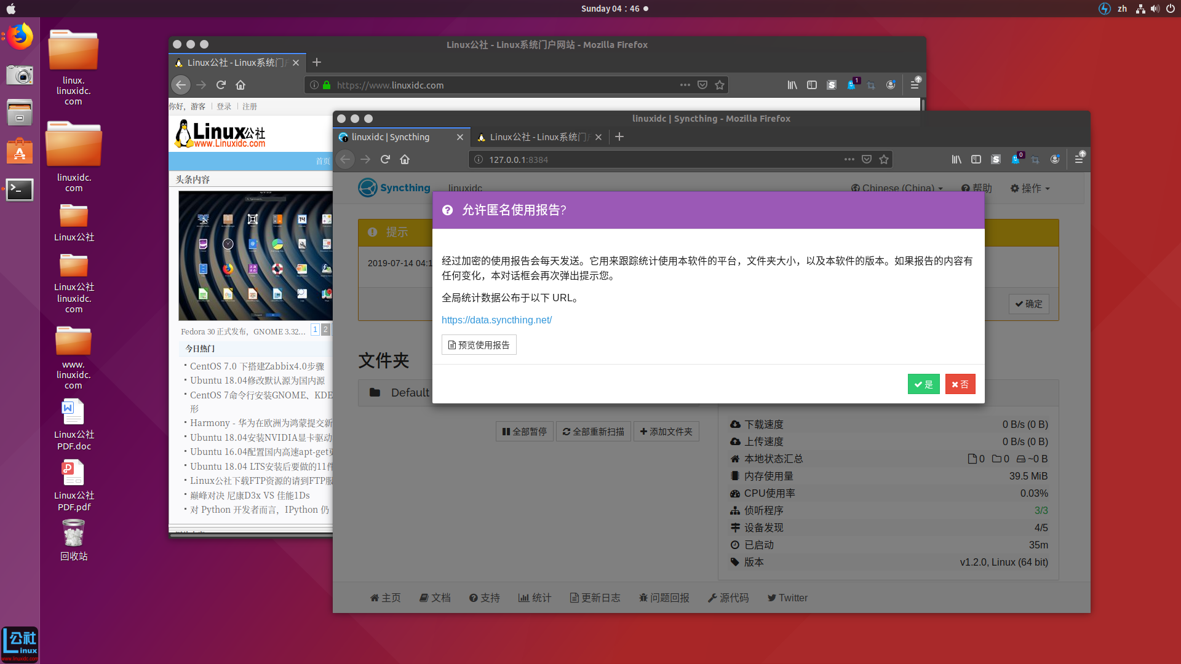The height and width of the screenshot is (664, 1181).
Task: Click 添加文件夹 add folder button
Action: (666, 432)
